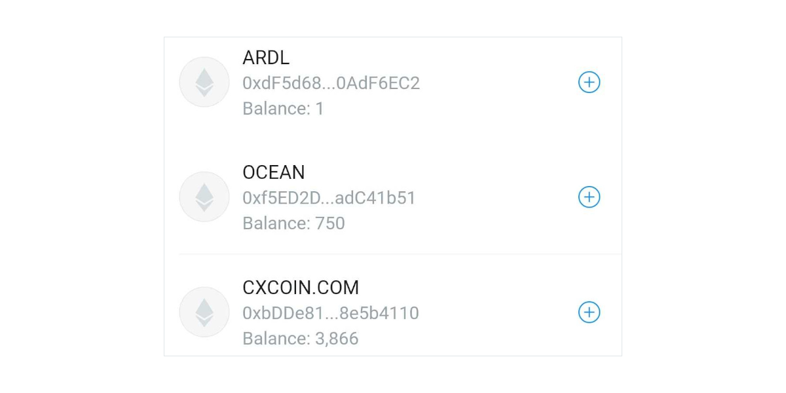Select the OCEAN token name

(274, 172)
